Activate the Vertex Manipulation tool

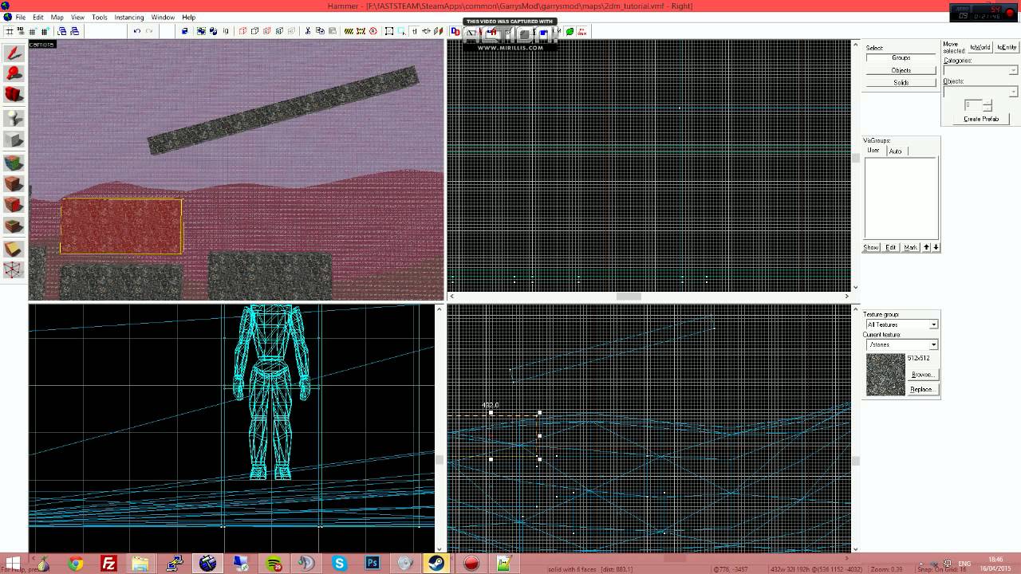14,270
